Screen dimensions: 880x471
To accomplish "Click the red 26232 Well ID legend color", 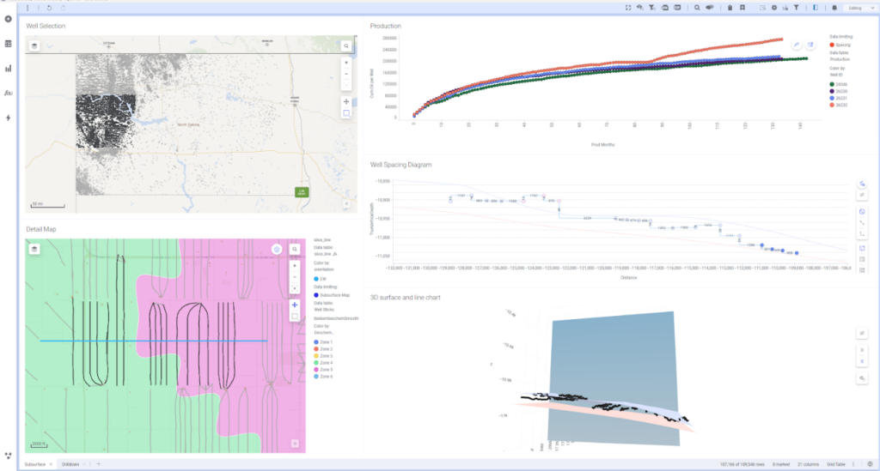I will [x=833, y=104].
